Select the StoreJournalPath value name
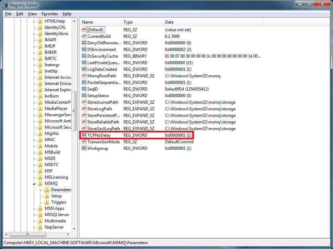The height and width of the screenshot is (249, 333). (x=103, y=102)
